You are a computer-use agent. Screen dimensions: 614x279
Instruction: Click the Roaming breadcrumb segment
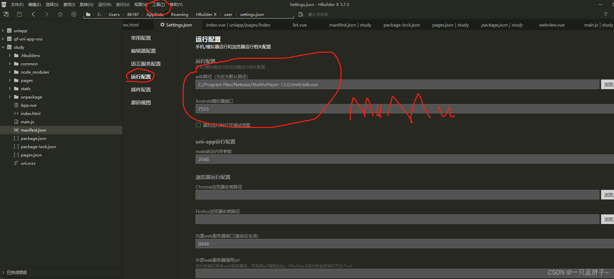point(179,14)
